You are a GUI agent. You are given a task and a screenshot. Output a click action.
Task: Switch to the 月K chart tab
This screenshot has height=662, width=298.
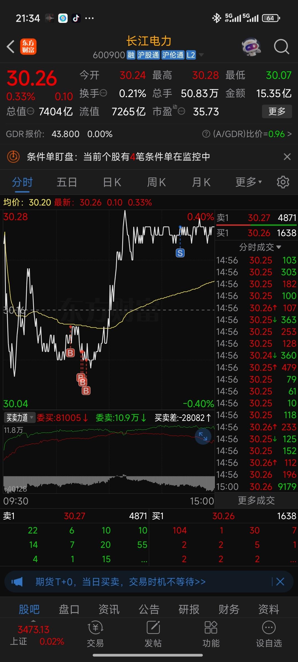pyautogui.click(x=201, y=182)
